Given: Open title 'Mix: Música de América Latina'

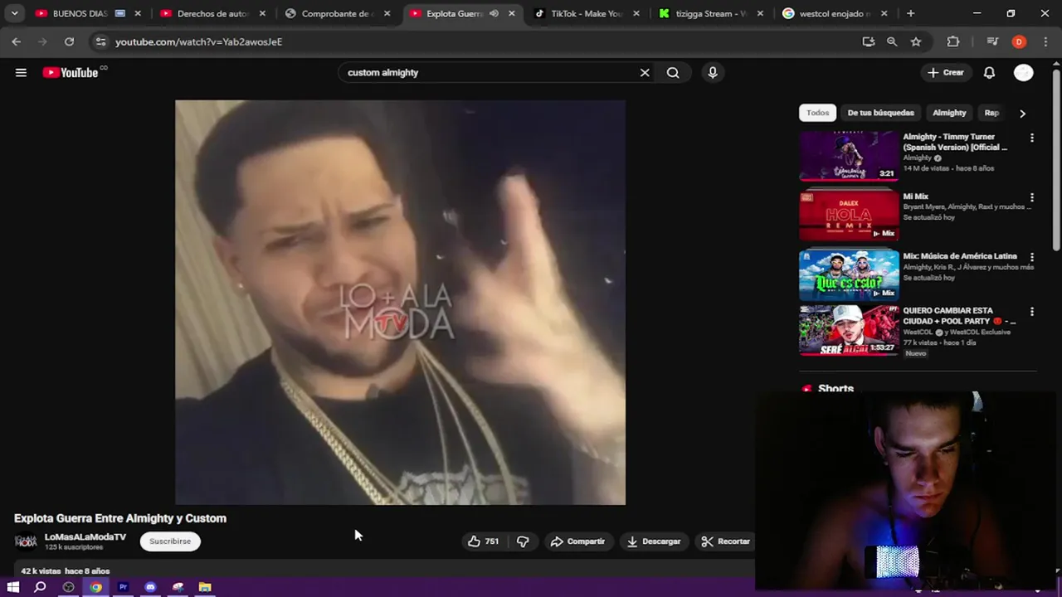Looking at the screenshot, I should pos(960,256).
